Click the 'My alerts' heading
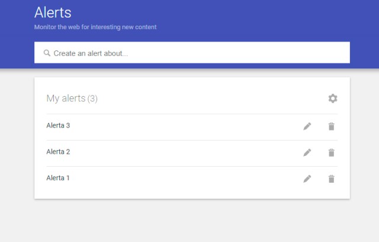Image resolution: width=379 pixels, height=242 pixels. click(x=66, y=98)
